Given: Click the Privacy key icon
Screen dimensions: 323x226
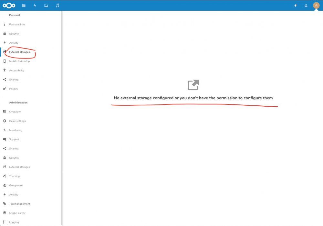Looking at the screenshot, I should (5, 89).
